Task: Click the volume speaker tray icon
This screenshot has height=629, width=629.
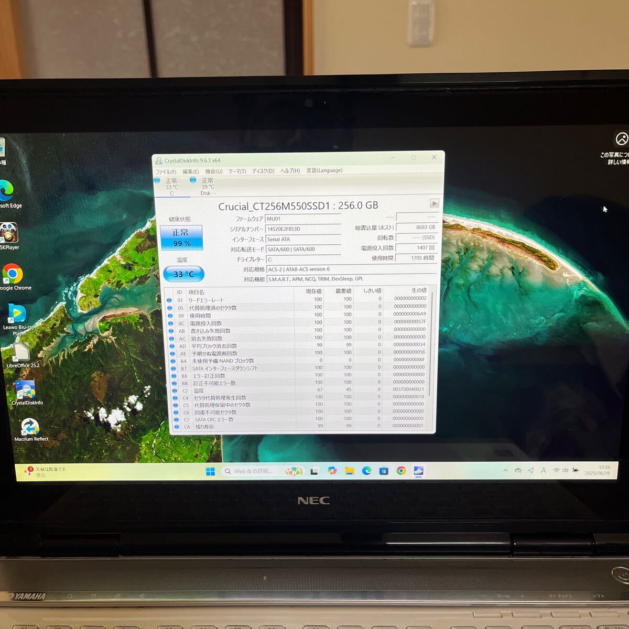Action: (566, 470)
